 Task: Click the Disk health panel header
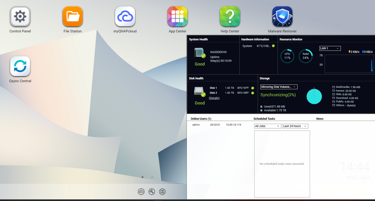[196, 78]
